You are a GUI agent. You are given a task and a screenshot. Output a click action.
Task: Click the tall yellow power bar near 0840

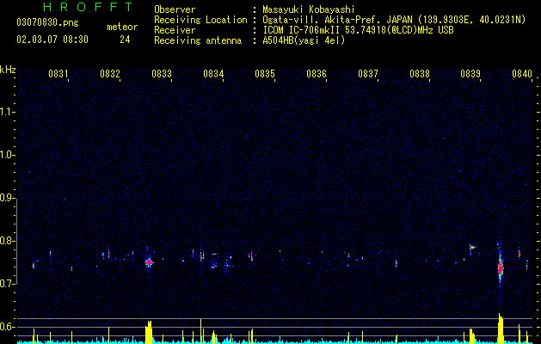(x=501, y=329)
